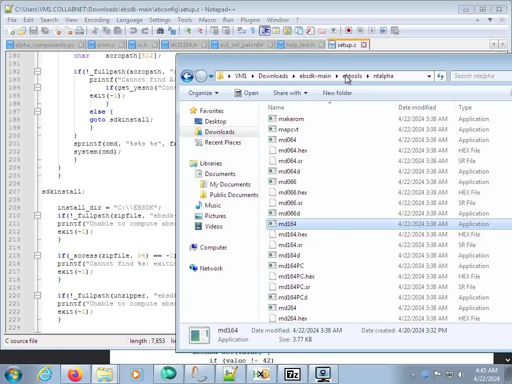512x384 pixels.
Task: Click the Function List toolbar icon
Action: (x=310, y=30)
